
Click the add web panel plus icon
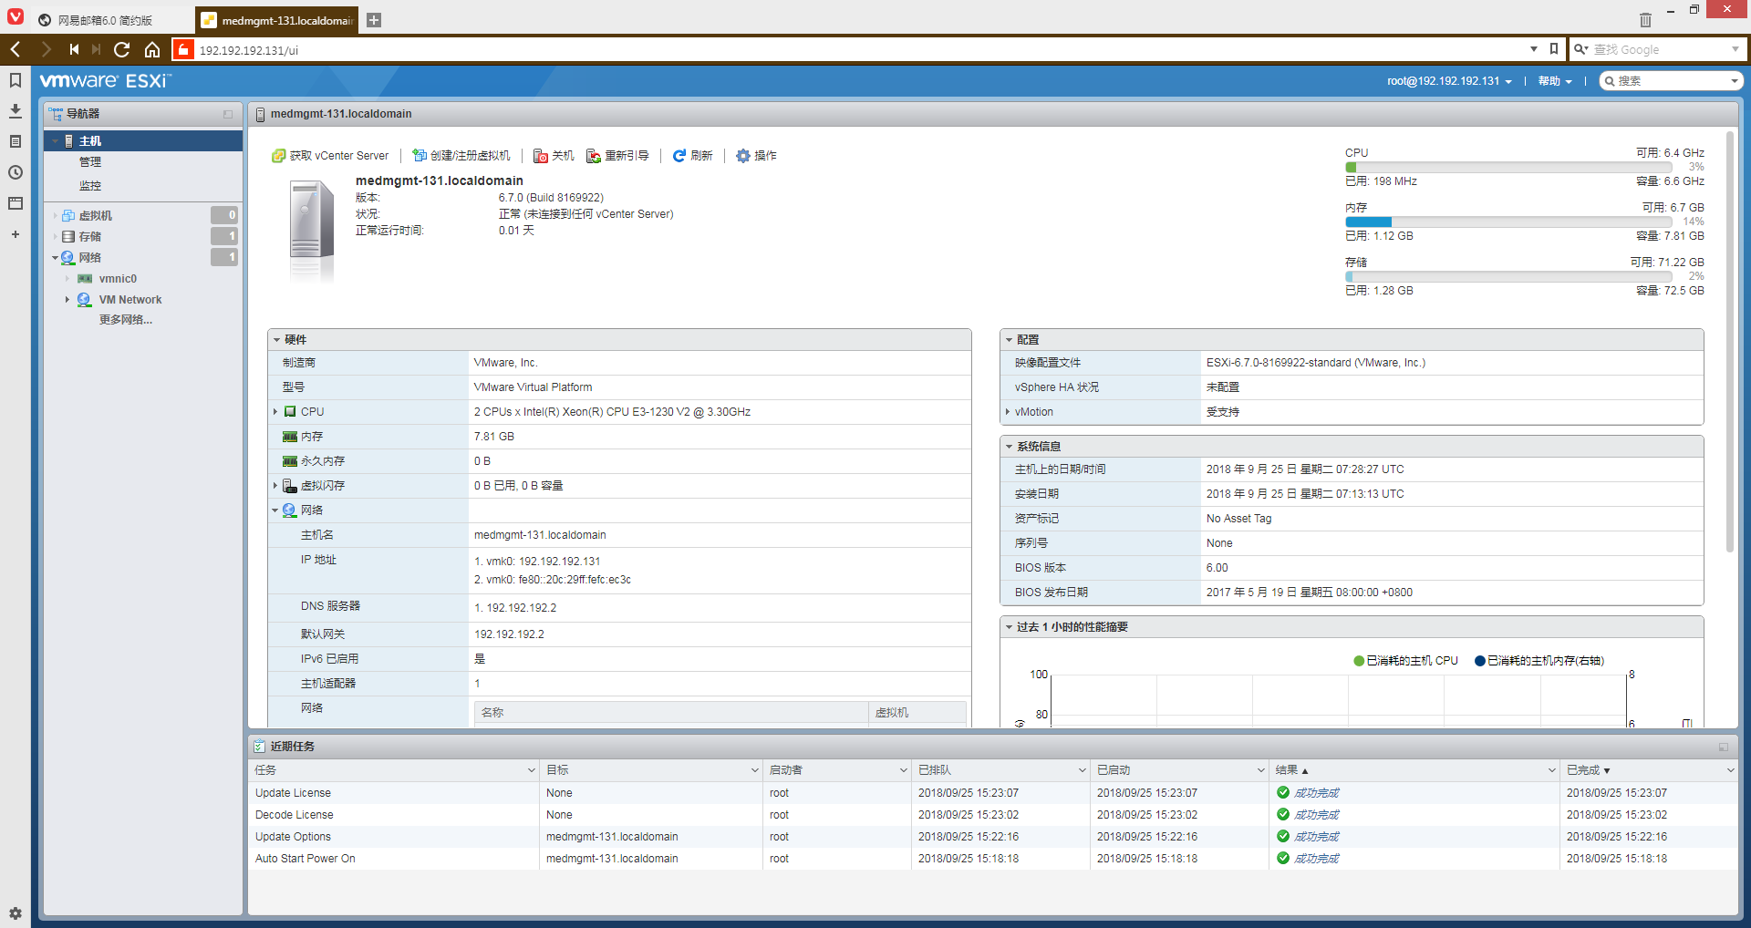16,234
